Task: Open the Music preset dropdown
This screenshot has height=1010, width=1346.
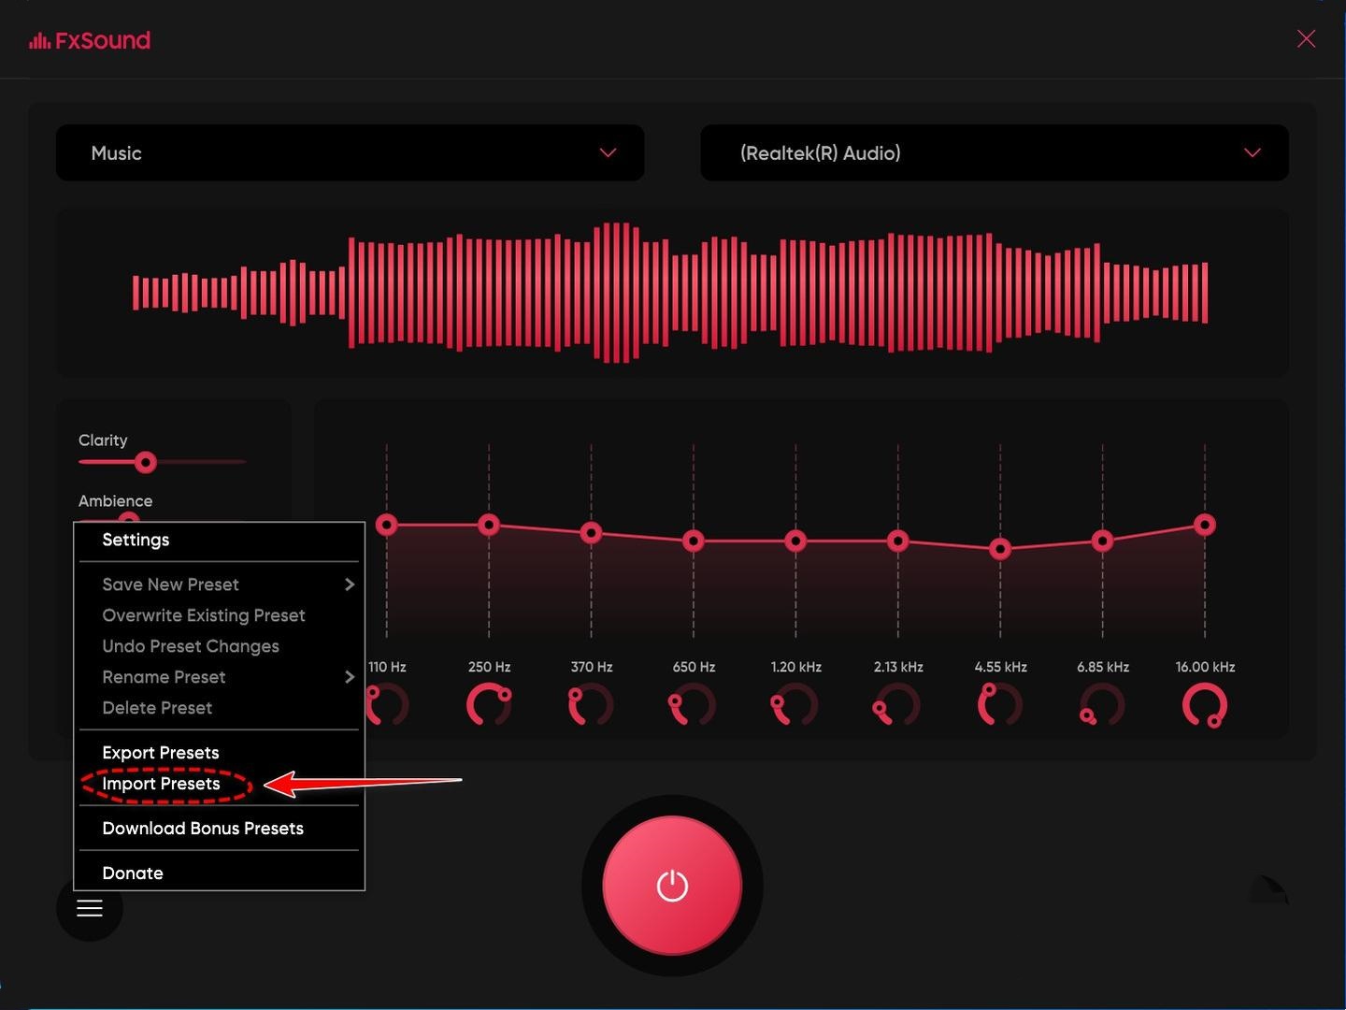Action: (350, 152)
